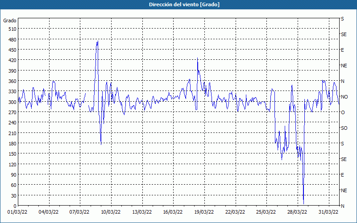Click the 390 value on left axis
The width and height of the screenshot is (357, 223).
pos(12,71)
